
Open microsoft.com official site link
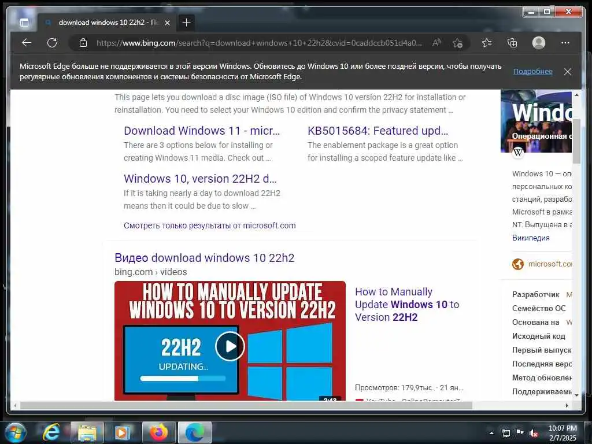(x=550, y=264)
